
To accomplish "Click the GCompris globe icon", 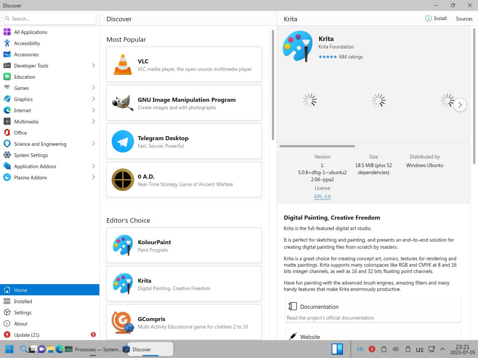I will click(122, 322).
